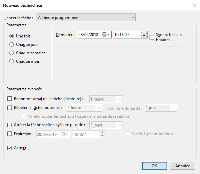The width and height of the screenshot is (200, 174).
Task: Decrease start time with down spinner arrow
Action: pos(144,36)
